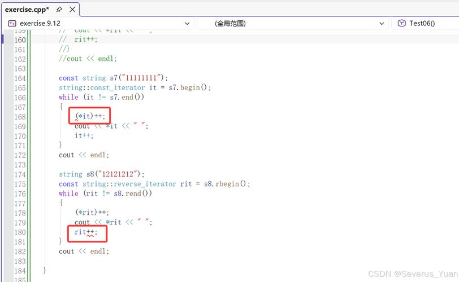The width and height of the screenshot is (459, 282).
Task: Click line number 160 in the gutter
Action: [20, 39]
